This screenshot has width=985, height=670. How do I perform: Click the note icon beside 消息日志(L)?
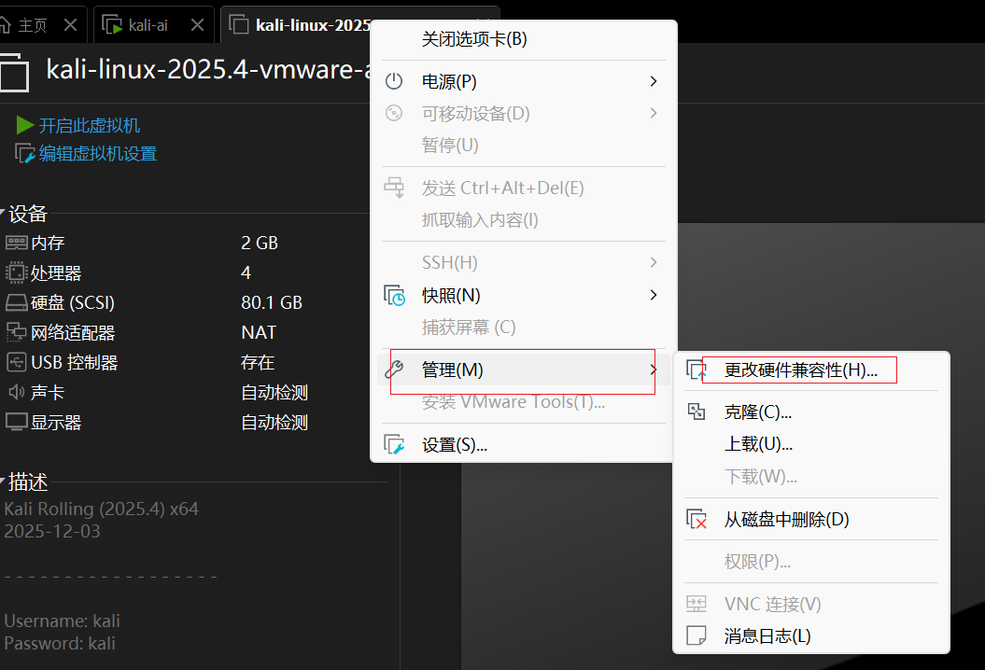point(697,635)
